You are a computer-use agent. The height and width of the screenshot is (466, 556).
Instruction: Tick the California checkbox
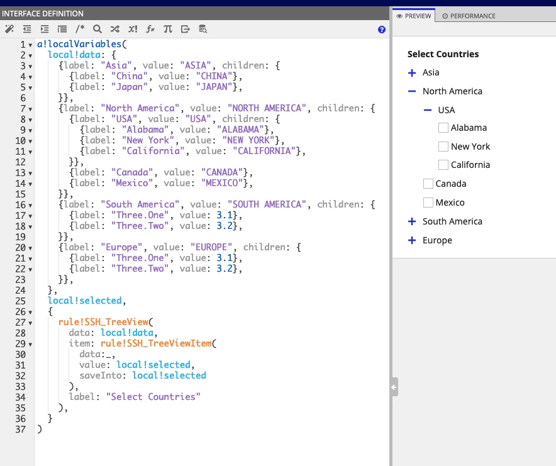tap(443, 165)
